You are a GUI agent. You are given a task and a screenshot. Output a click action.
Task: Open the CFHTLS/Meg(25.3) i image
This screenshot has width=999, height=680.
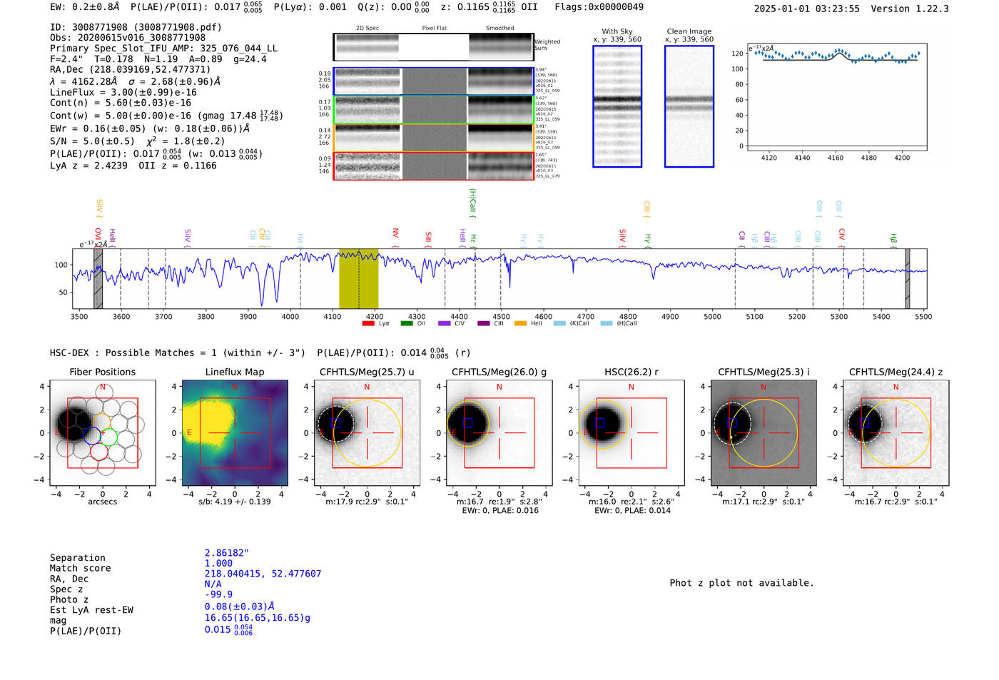click(764, 433)
